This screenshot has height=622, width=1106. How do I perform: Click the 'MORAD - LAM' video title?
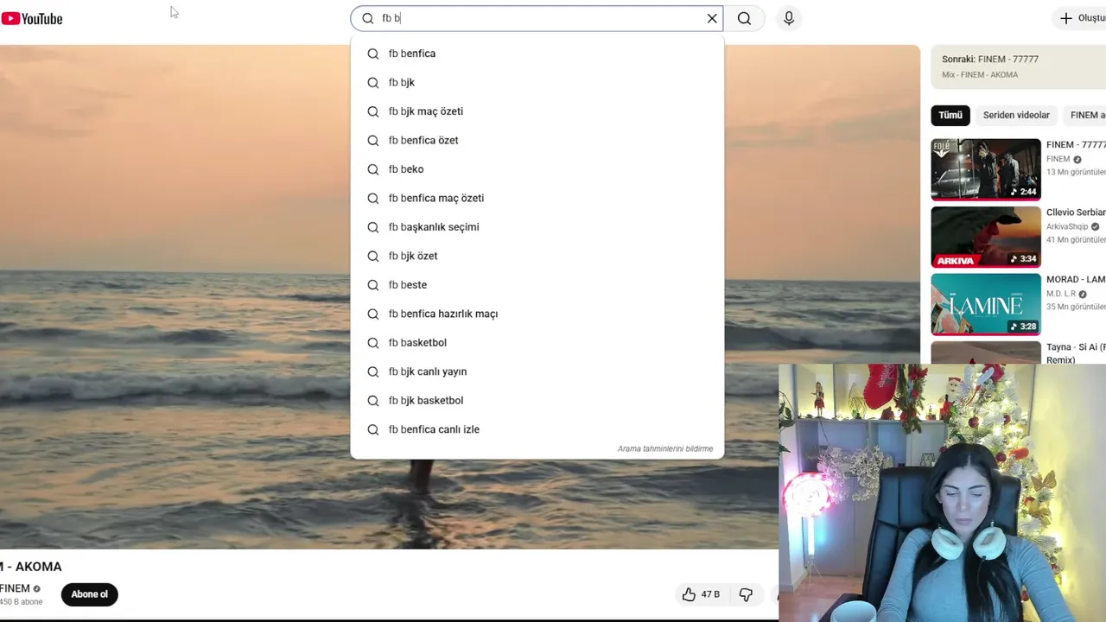pyautogui.click(x=1076, y=280)
